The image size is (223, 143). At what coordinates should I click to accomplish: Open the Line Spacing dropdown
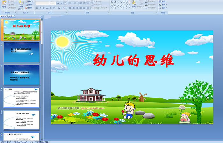[88, 3]
